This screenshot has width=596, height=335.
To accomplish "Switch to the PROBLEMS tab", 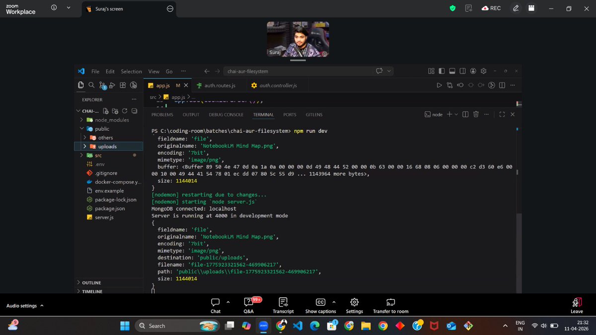I will (162, 115).
